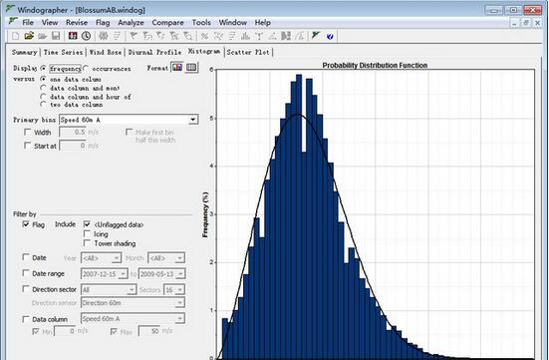The image size is (549, 360).
Task: Select the graph Format icon
Action: click(x=177, y=67)
